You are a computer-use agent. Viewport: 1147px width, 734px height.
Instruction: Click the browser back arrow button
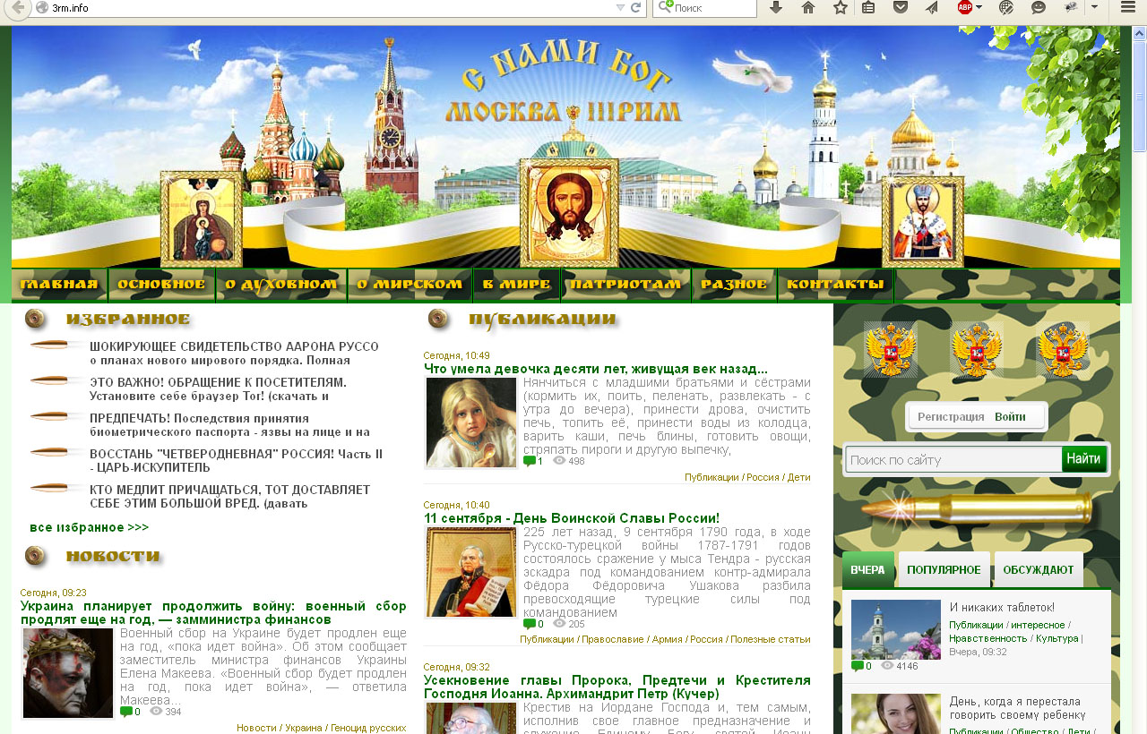click(x=15, y=7)
